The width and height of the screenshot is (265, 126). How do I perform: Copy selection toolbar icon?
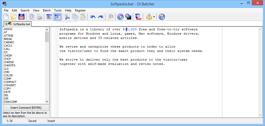click(x=75, y=17)
